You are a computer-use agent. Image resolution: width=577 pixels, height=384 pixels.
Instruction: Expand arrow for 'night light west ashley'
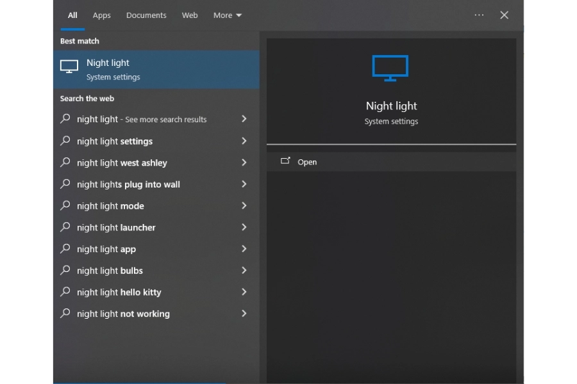tap(244, 163)
